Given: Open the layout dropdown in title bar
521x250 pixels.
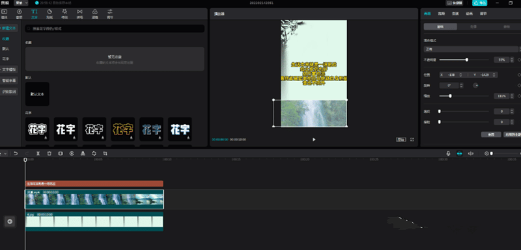Looking at the screenshot, I should (x=21, y=3).
